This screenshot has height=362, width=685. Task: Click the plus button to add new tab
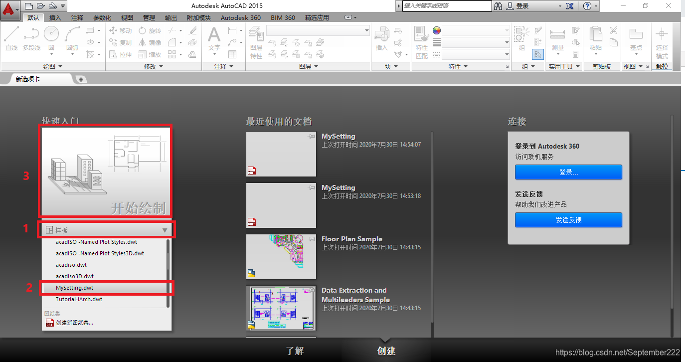[80, 79]
